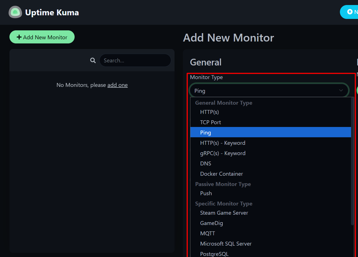Choose GameDig monitor type
This screenshot has width=358, height=257.
pos(271,223)
